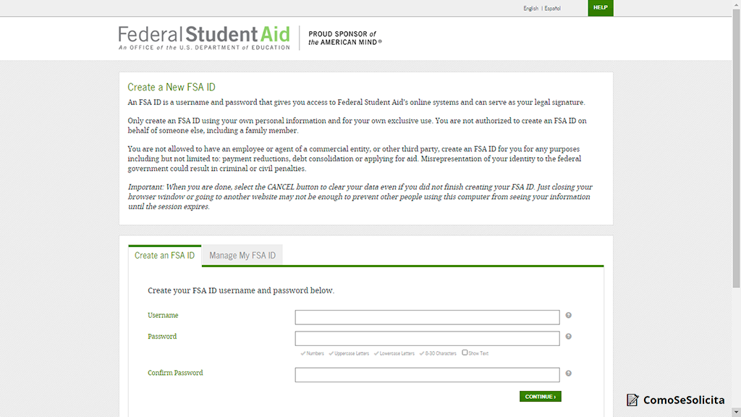Click the scrollbar up arrow
741x417 pixels.
[737, 4]
